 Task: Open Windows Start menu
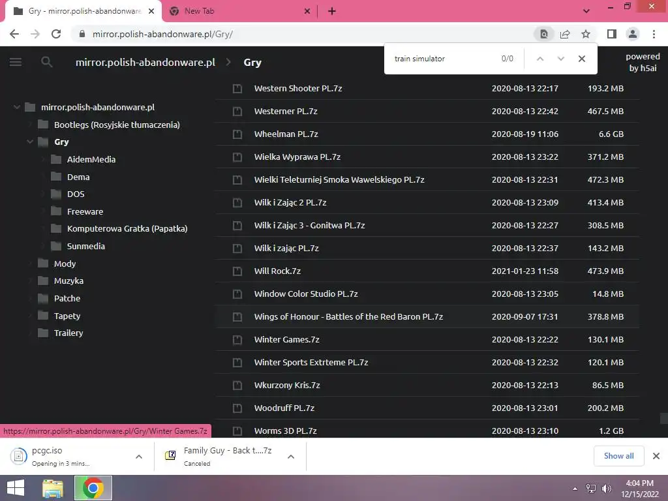pos(16,488)
